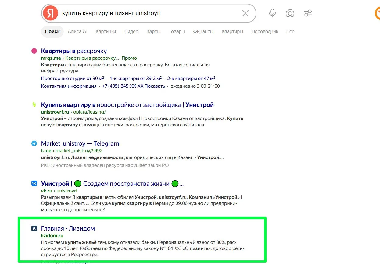The width and height of the screenshot is (380, 264).
Task: Click the green Unistroy favicon
Action: pyautogui.click(x=34, y=105)
